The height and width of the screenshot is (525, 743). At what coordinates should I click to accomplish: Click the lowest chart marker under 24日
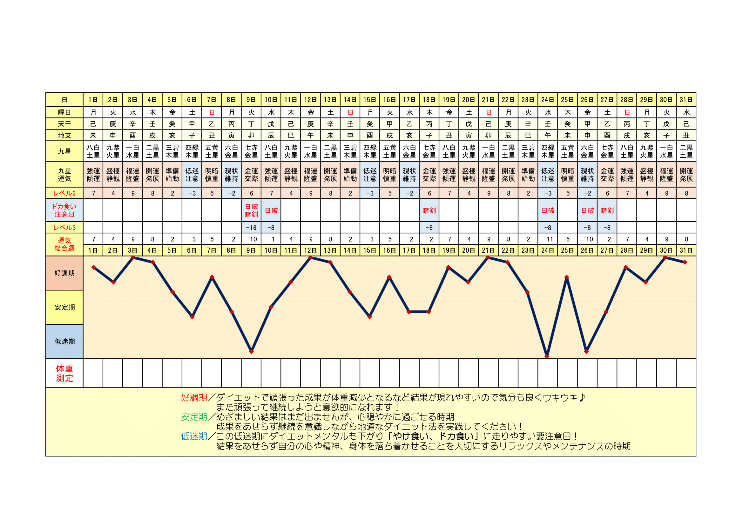click(x=547, y=356)
